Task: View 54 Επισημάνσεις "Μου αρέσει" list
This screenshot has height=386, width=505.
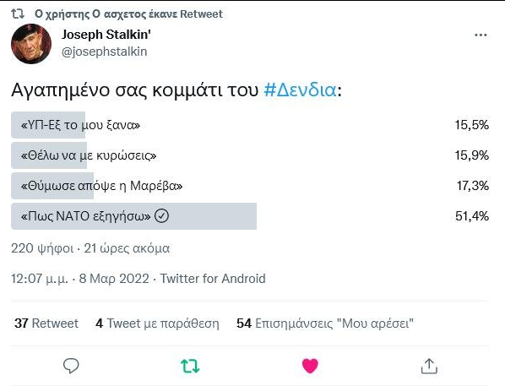Action: click(x=325, y=323)
